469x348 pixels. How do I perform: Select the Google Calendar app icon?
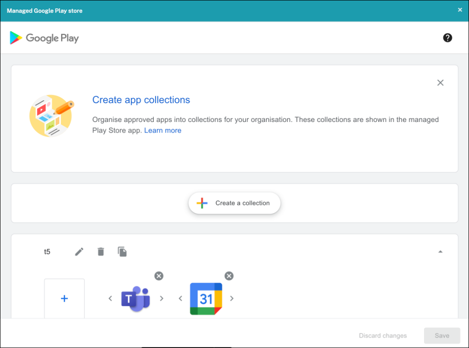(206, 298)
